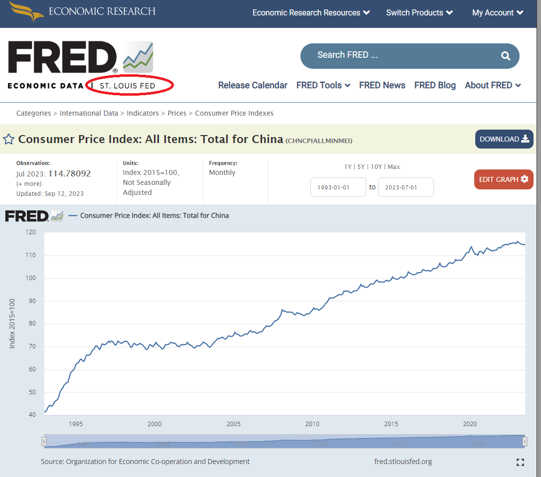541x477 pixels.
Task: Open the FRED Tools dropdown
Action: 323,85
